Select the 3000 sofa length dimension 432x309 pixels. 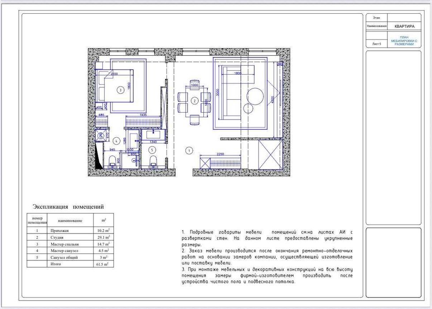(x=218, y=92)
